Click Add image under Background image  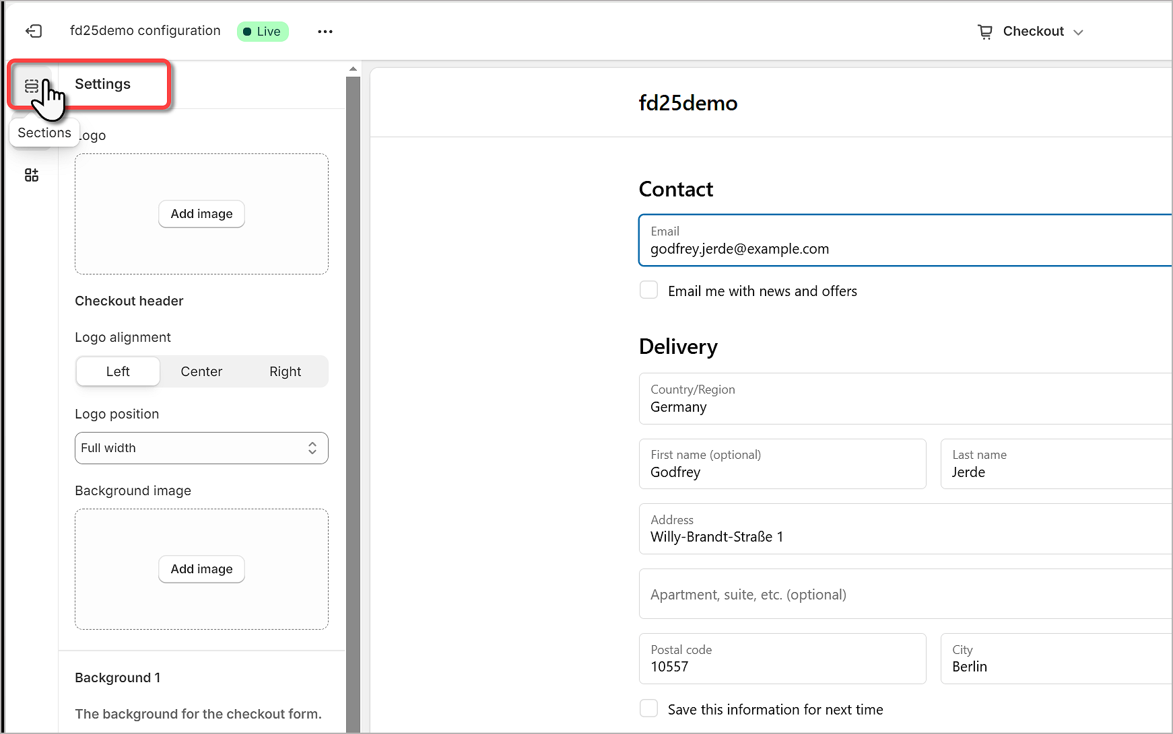201,569
